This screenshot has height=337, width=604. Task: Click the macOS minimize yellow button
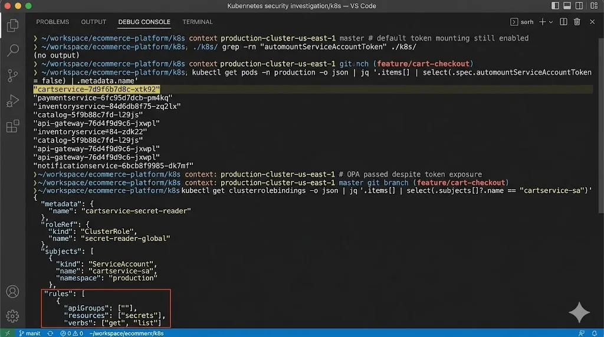(18, 6)
